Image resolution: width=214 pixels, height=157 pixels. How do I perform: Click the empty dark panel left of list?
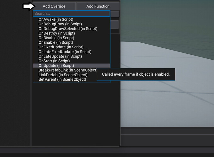pos(15,78)
